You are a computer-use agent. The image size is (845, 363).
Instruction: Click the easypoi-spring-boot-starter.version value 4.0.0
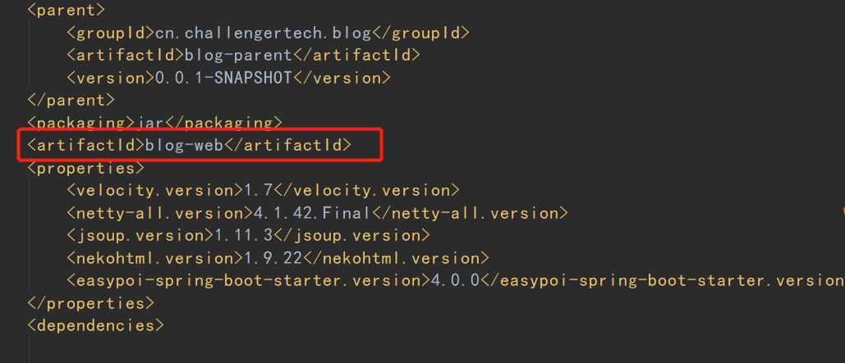(x=455, y=281)
